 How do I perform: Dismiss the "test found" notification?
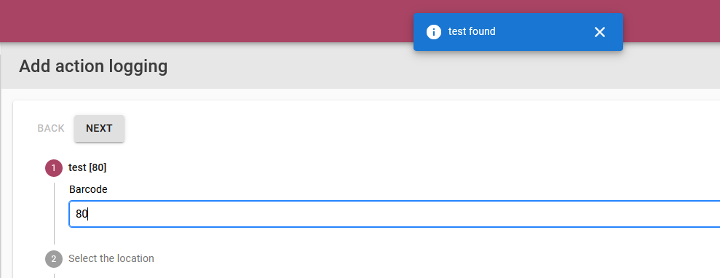[x=599, y=31]
